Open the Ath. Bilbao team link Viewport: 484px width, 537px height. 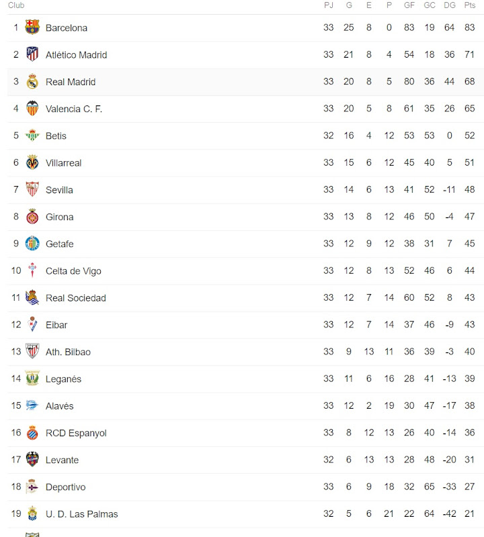pyautogui.click(x=68, y=352)
